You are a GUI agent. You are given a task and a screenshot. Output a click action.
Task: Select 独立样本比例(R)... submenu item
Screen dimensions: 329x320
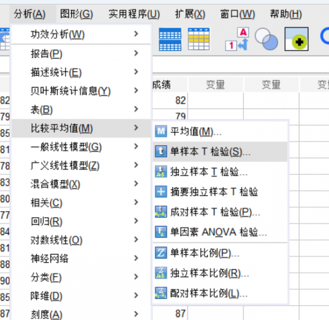(220, 273)
